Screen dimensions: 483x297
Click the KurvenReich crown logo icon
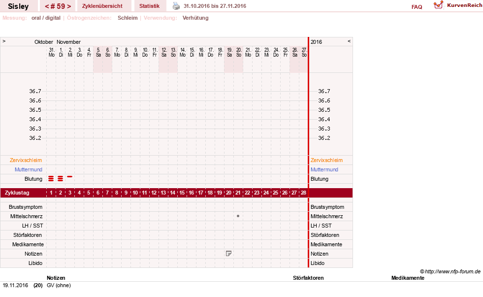click(x=438, y=5)
